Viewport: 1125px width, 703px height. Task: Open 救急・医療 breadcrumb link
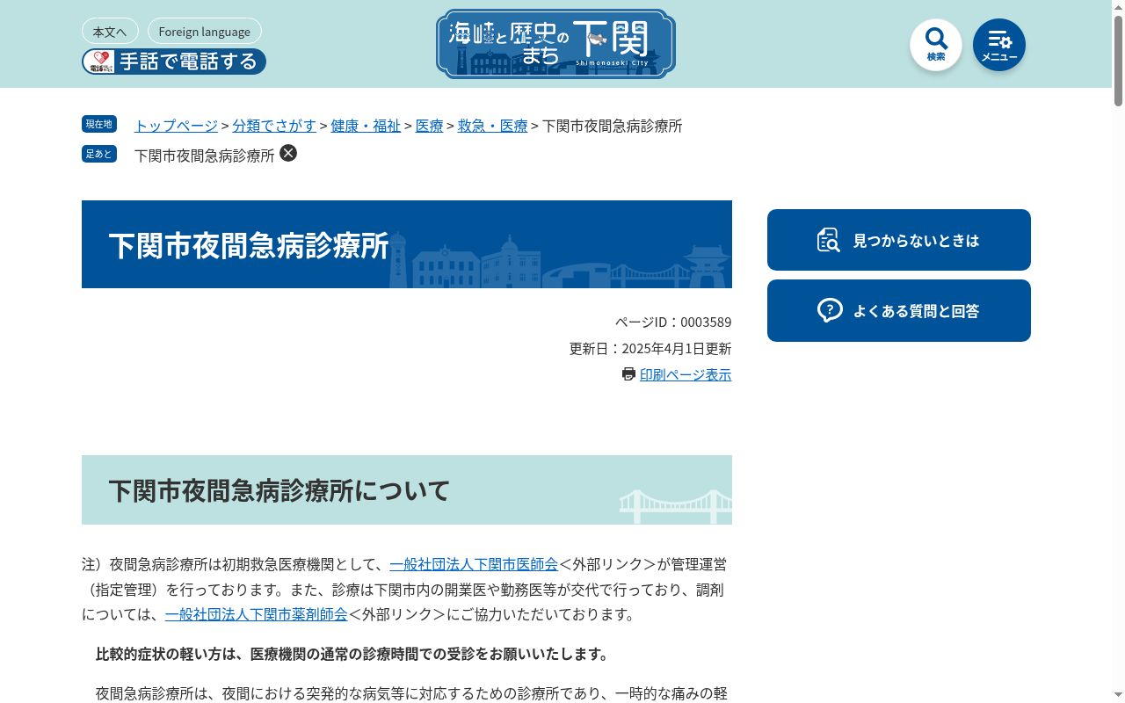[493, 126]
